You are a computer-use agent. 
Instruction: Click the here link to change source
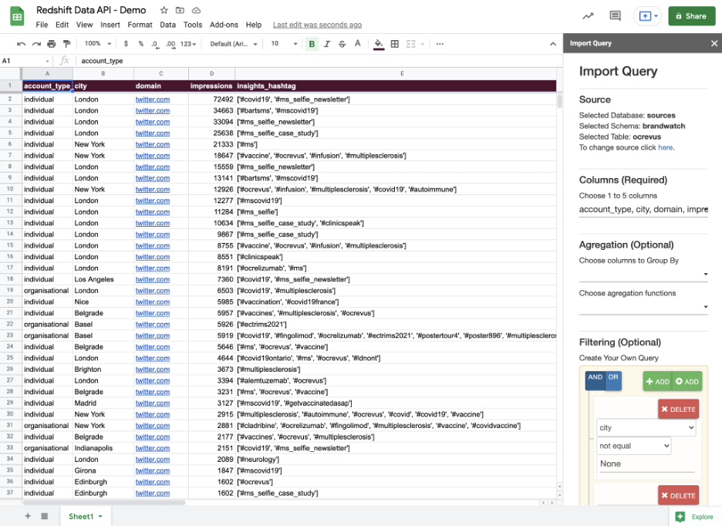point(665,147)
